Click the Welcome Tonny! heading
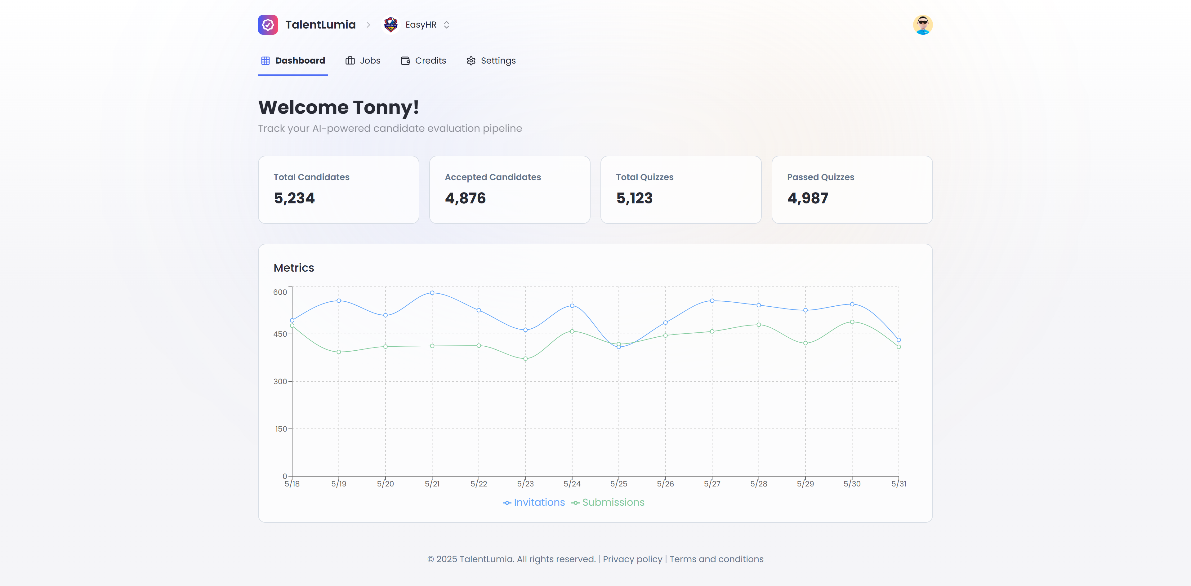The width and height of the screenshot is (1191, 586). coord(338,107)
